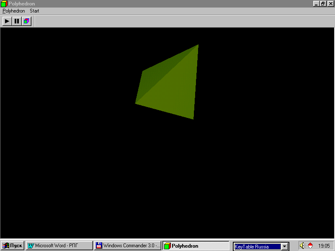Expand the KeyTable Russia dropdown arrow
335x251 pixels.
pyautogui.click(x=284, y=246)
